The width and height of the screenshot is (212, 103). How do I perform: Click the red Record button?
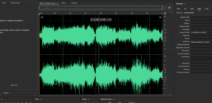(x=22, y=103)
